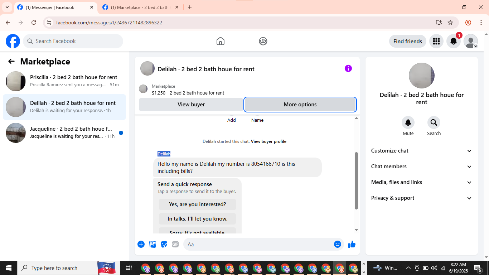Open the account profile avatar menu

coord(470,41)
